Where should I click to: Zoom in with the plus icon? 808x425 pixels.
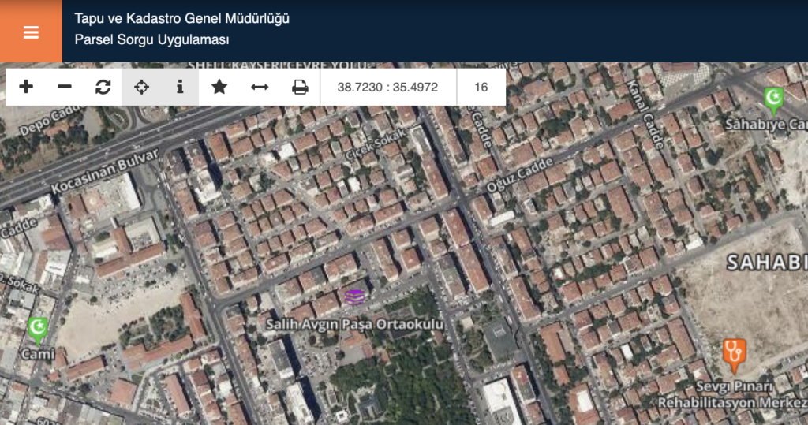click(26, 87)
